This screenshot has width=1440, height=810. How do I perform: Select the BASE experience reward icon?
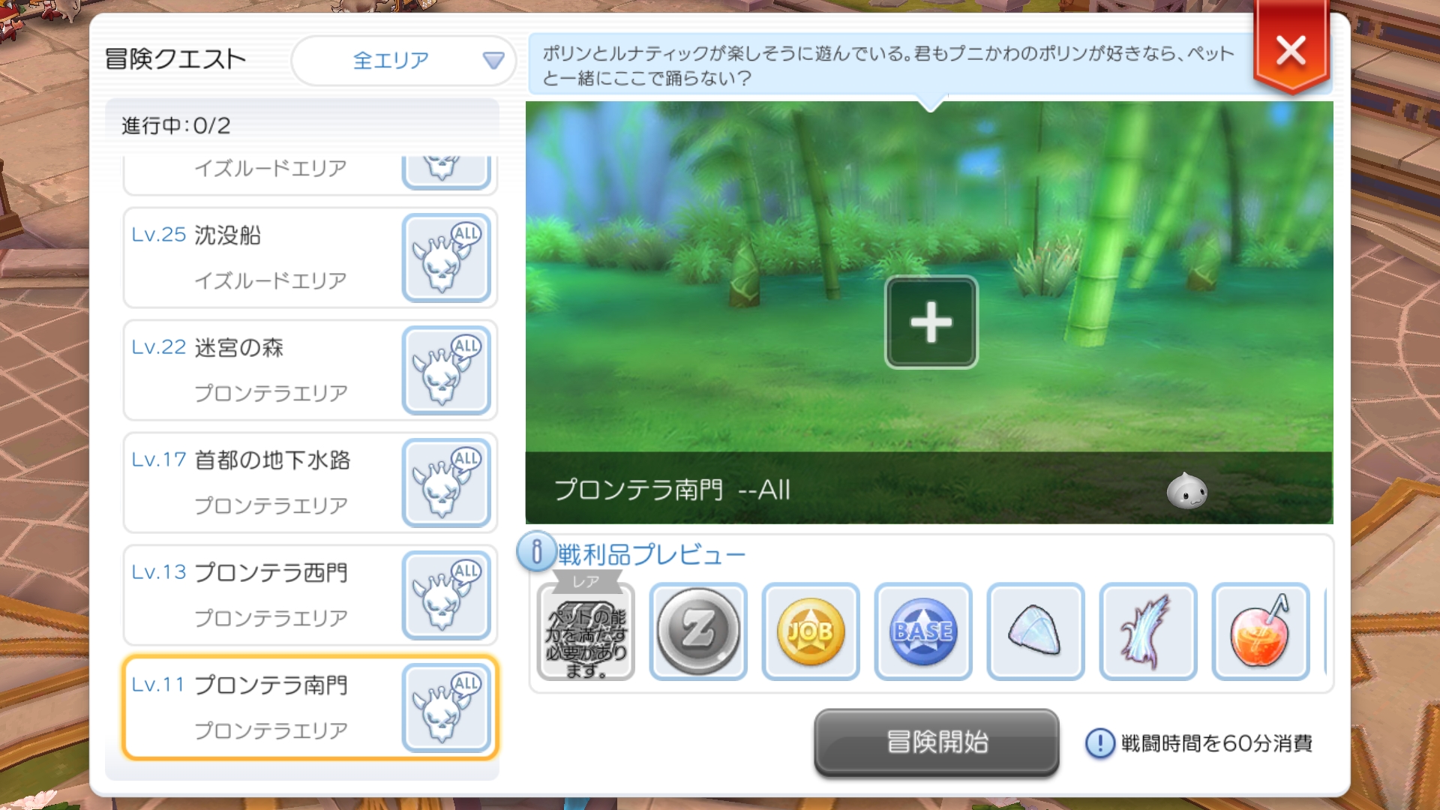pyautogui.click(x=922, y=631)
